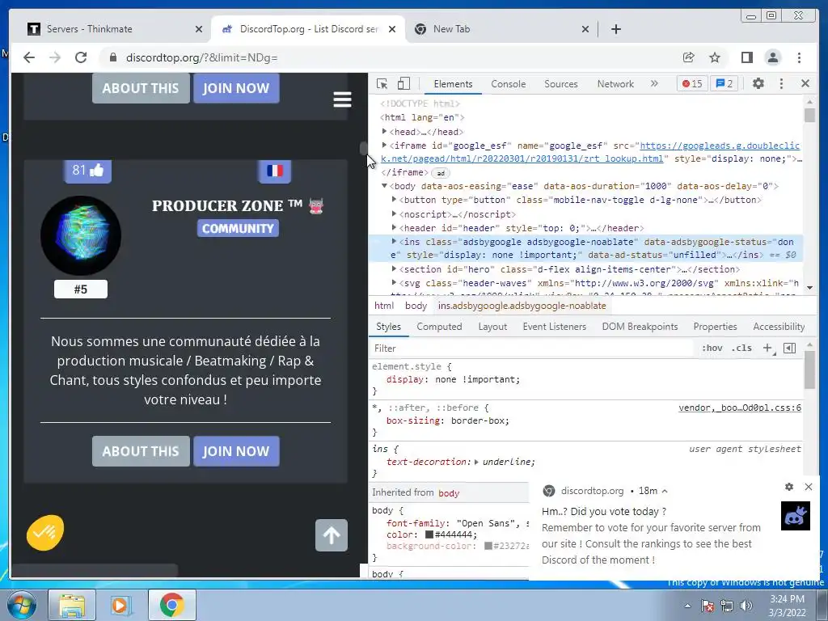Screen dimensions: 828x621
Task: Toggle the :hov element state panel
Action: coord(712,348)
